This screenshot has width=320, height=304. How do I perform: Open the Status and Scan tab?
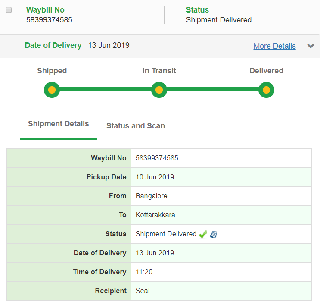click(x=136, y=126)
